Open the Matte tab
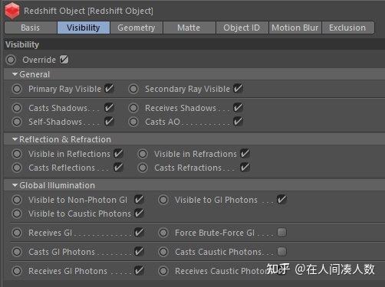 coord(189,28)
